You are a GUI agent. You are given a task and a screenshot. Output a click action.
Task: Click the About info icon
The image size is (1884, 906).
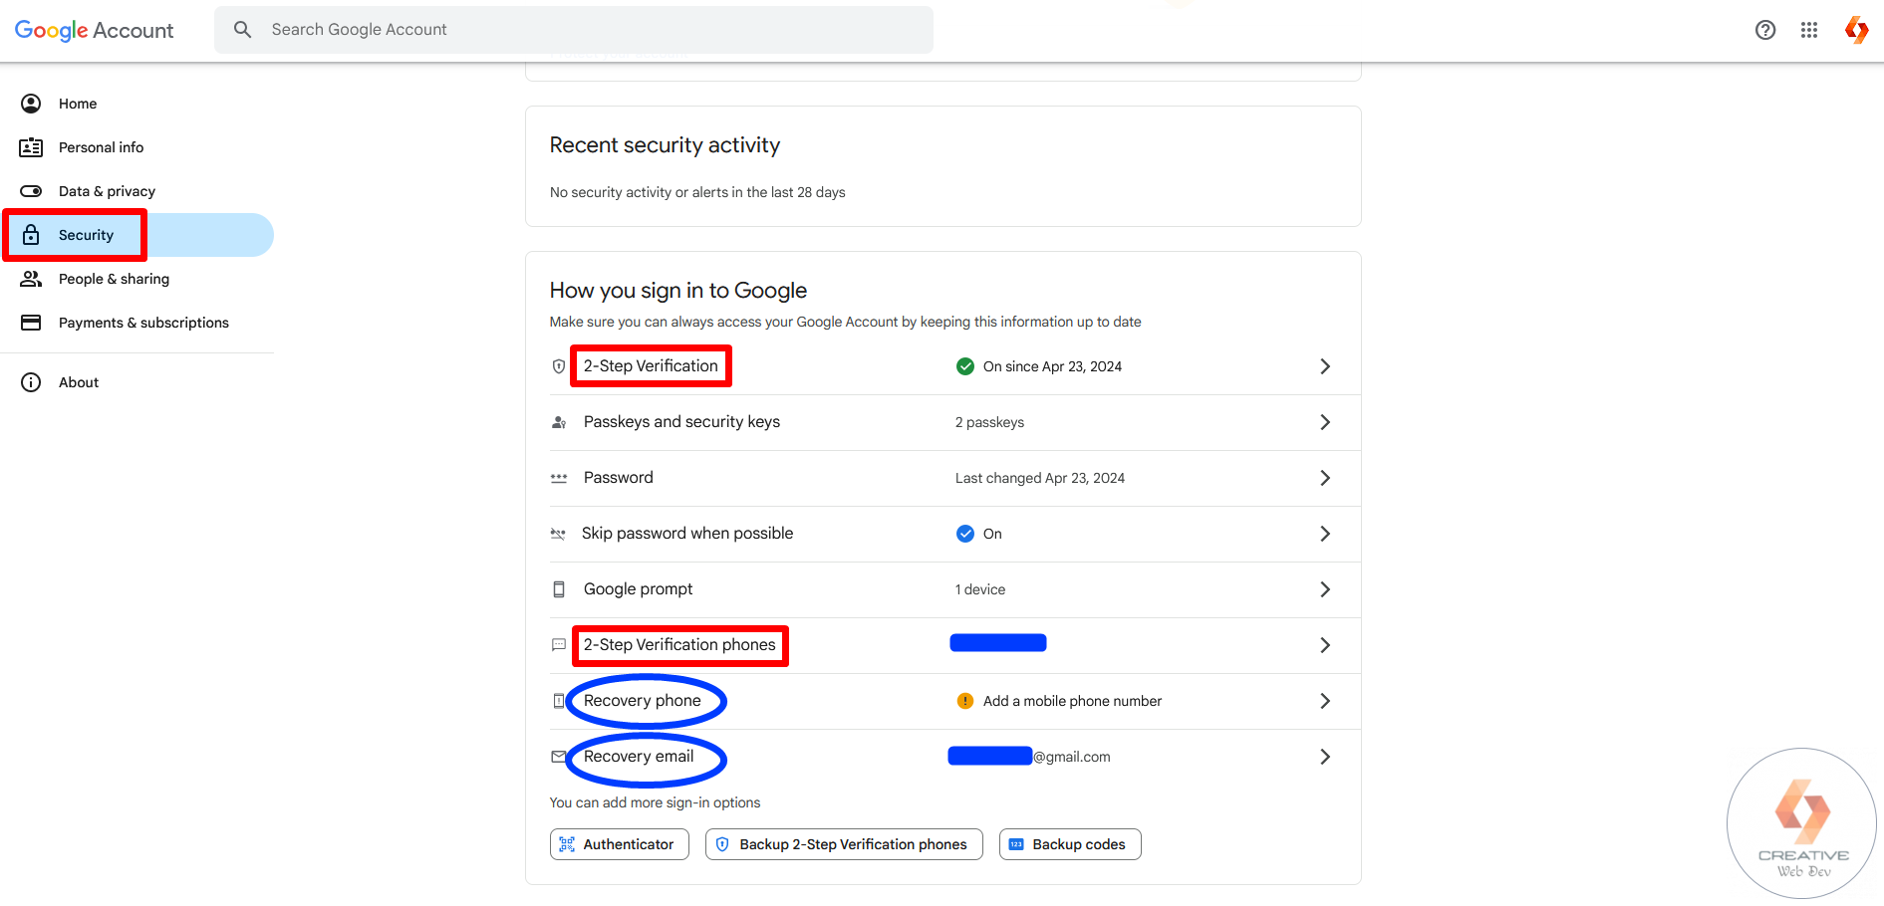pyautogui.click(x=31, y=382)
